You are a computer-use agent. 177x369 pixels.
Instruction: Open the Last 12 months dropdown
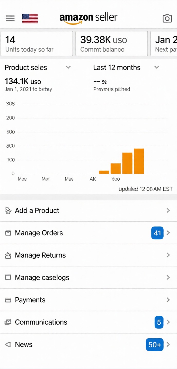[157, 68]
